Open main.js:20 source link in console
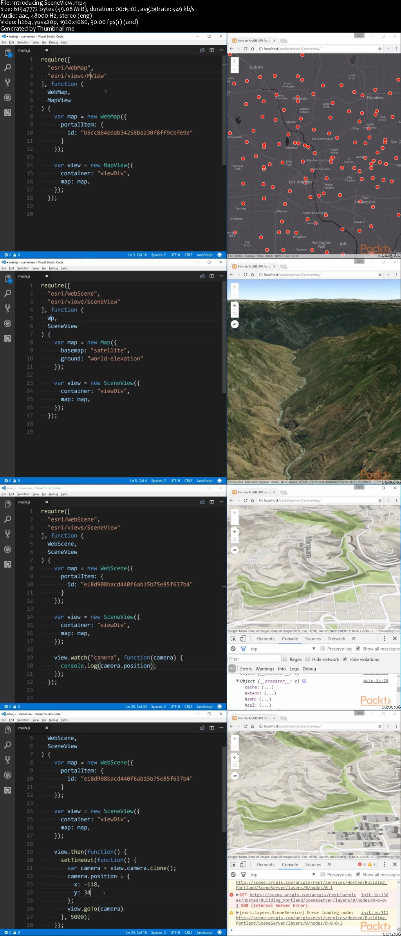This screenshot has width=401, height=936. point(376,681)
